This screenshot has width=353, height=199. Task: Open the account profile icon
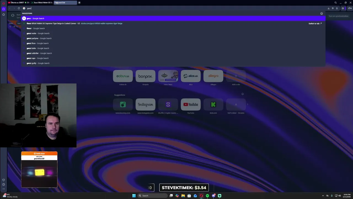click(337, 8)
